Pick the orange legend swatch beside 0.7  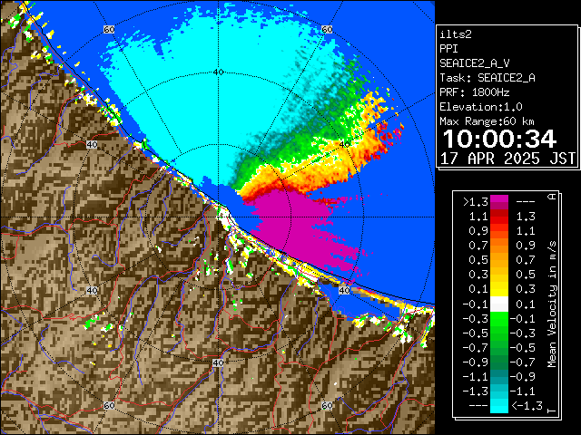pyautogui.click(x=499, y=246)
